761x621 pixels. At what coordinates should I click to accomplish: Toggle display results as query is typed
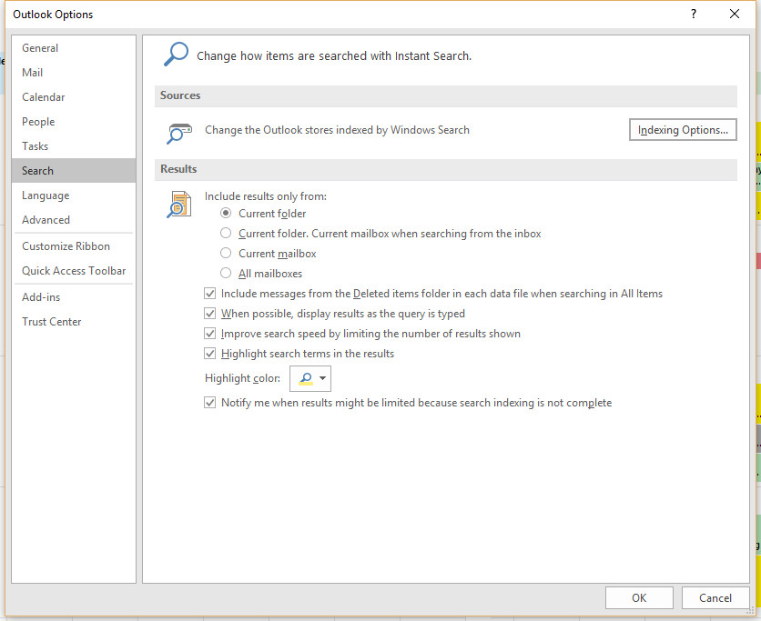click(209, 313)
